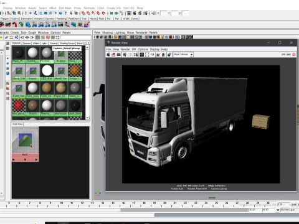Open Hypershade Graph menu
Viewport: 299px width, 224px height.
tap(32, 32)
